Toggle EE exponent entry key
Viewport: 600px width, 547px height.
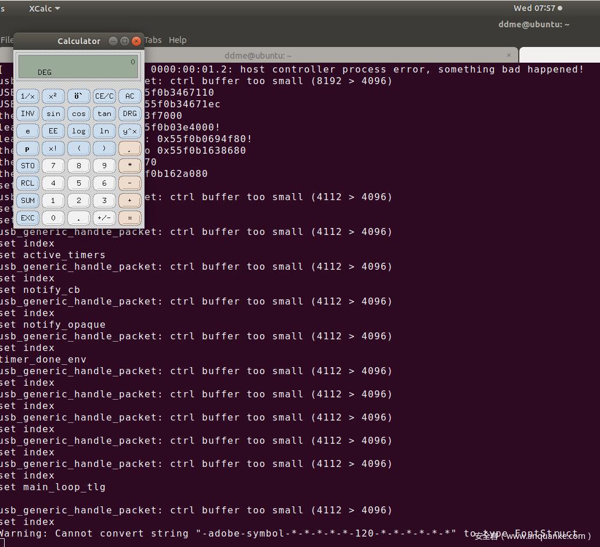(53, 131)
